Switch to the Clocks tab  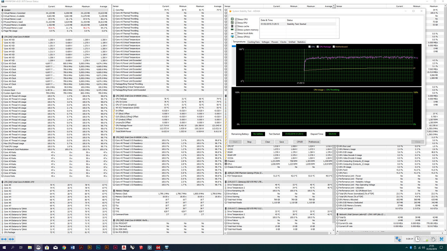[283, 42]
